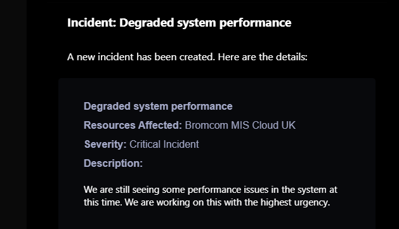Image resolution: width=399 pixels, height=229 pixels.
Task: Click the word "system" in the description paragraph
Action: point(312,190)
